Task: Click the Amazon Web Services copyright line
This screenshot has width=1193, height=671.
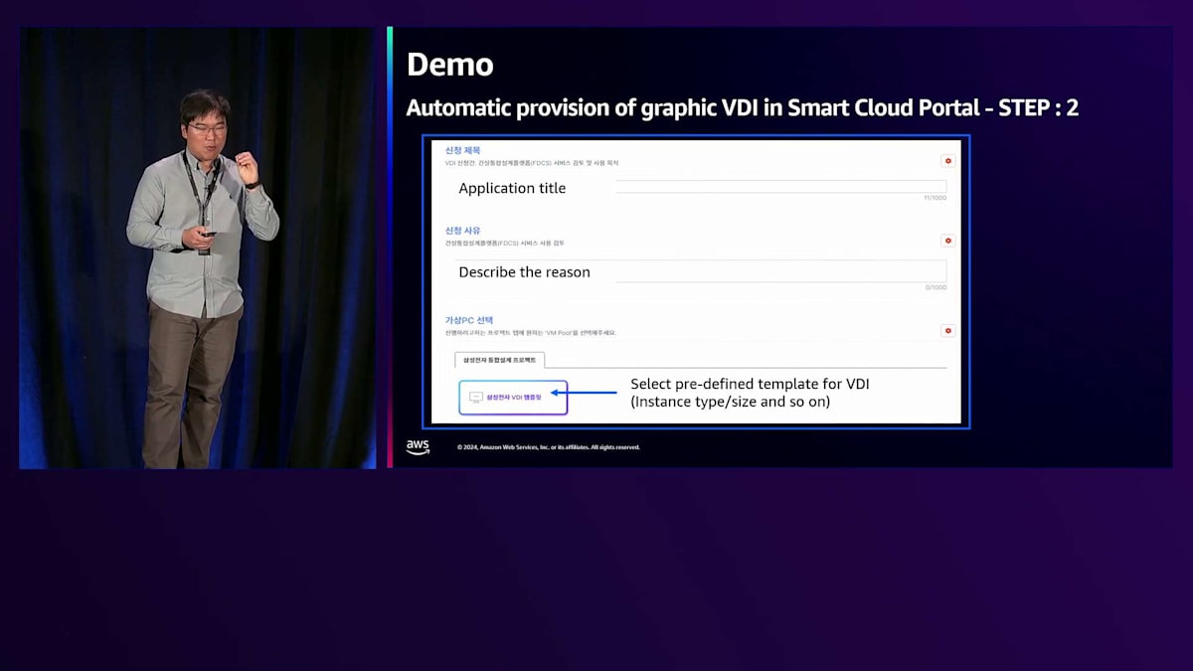Action: coord(549,447)
